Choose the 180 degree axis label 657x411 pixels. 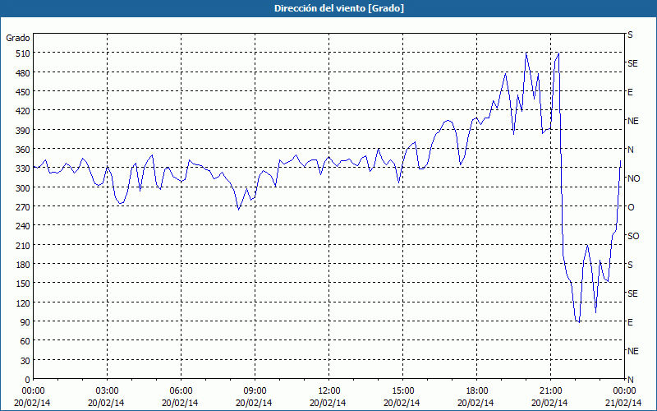(x=23, y=264)
